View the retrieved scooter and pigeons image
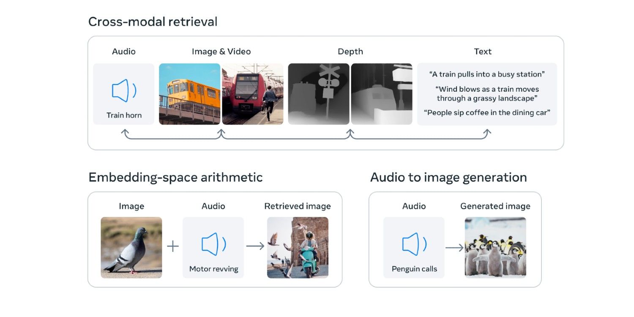The image size is (634, 317). point(298,247)
